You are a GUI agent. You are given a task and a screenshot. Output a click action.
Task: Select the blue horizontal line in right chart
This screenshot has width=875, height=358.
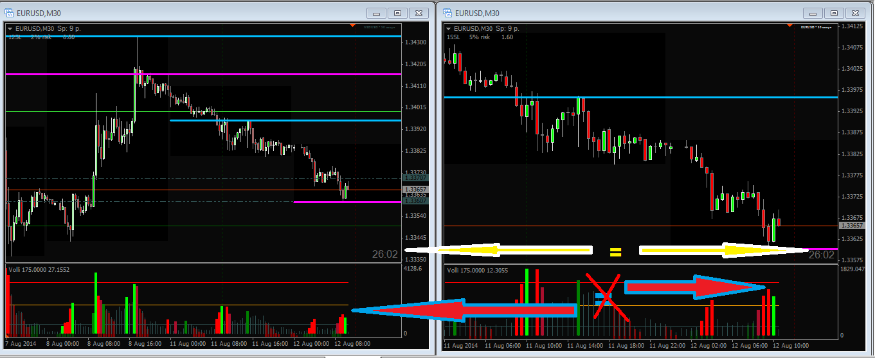point(641,97)
